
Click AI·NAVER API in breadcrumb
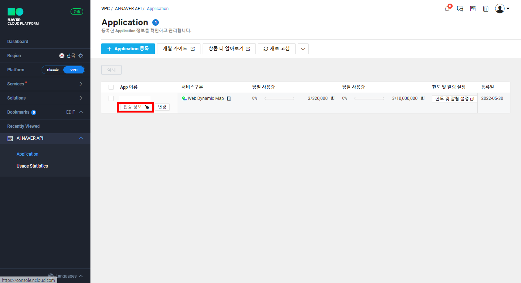coord(128,9)
